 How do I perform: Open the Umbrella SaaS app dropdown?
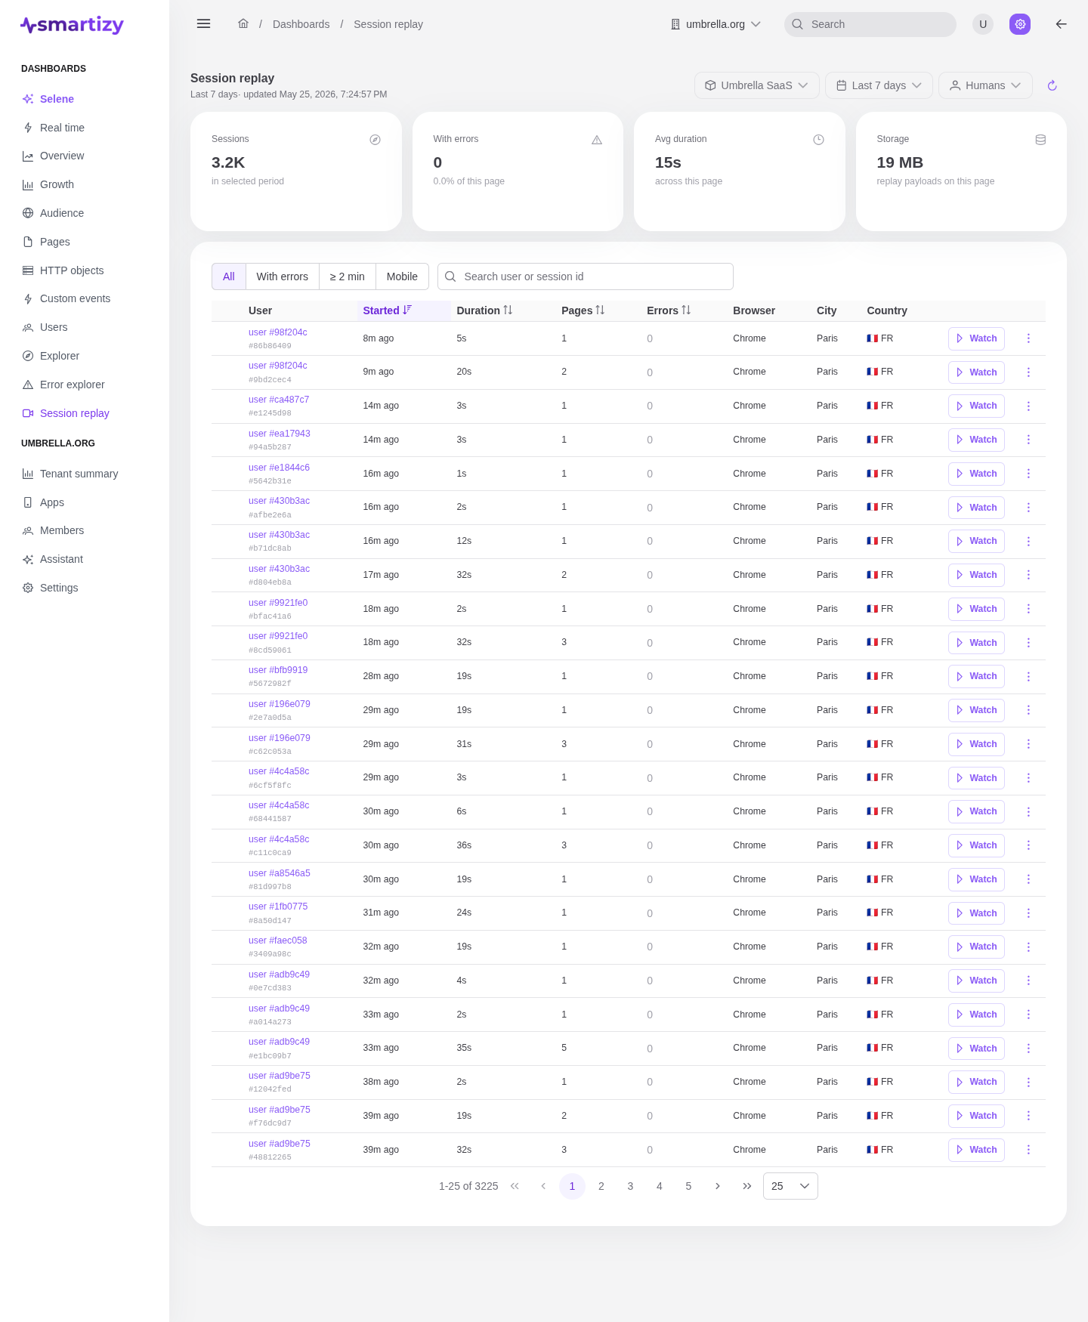coord(756,85)
